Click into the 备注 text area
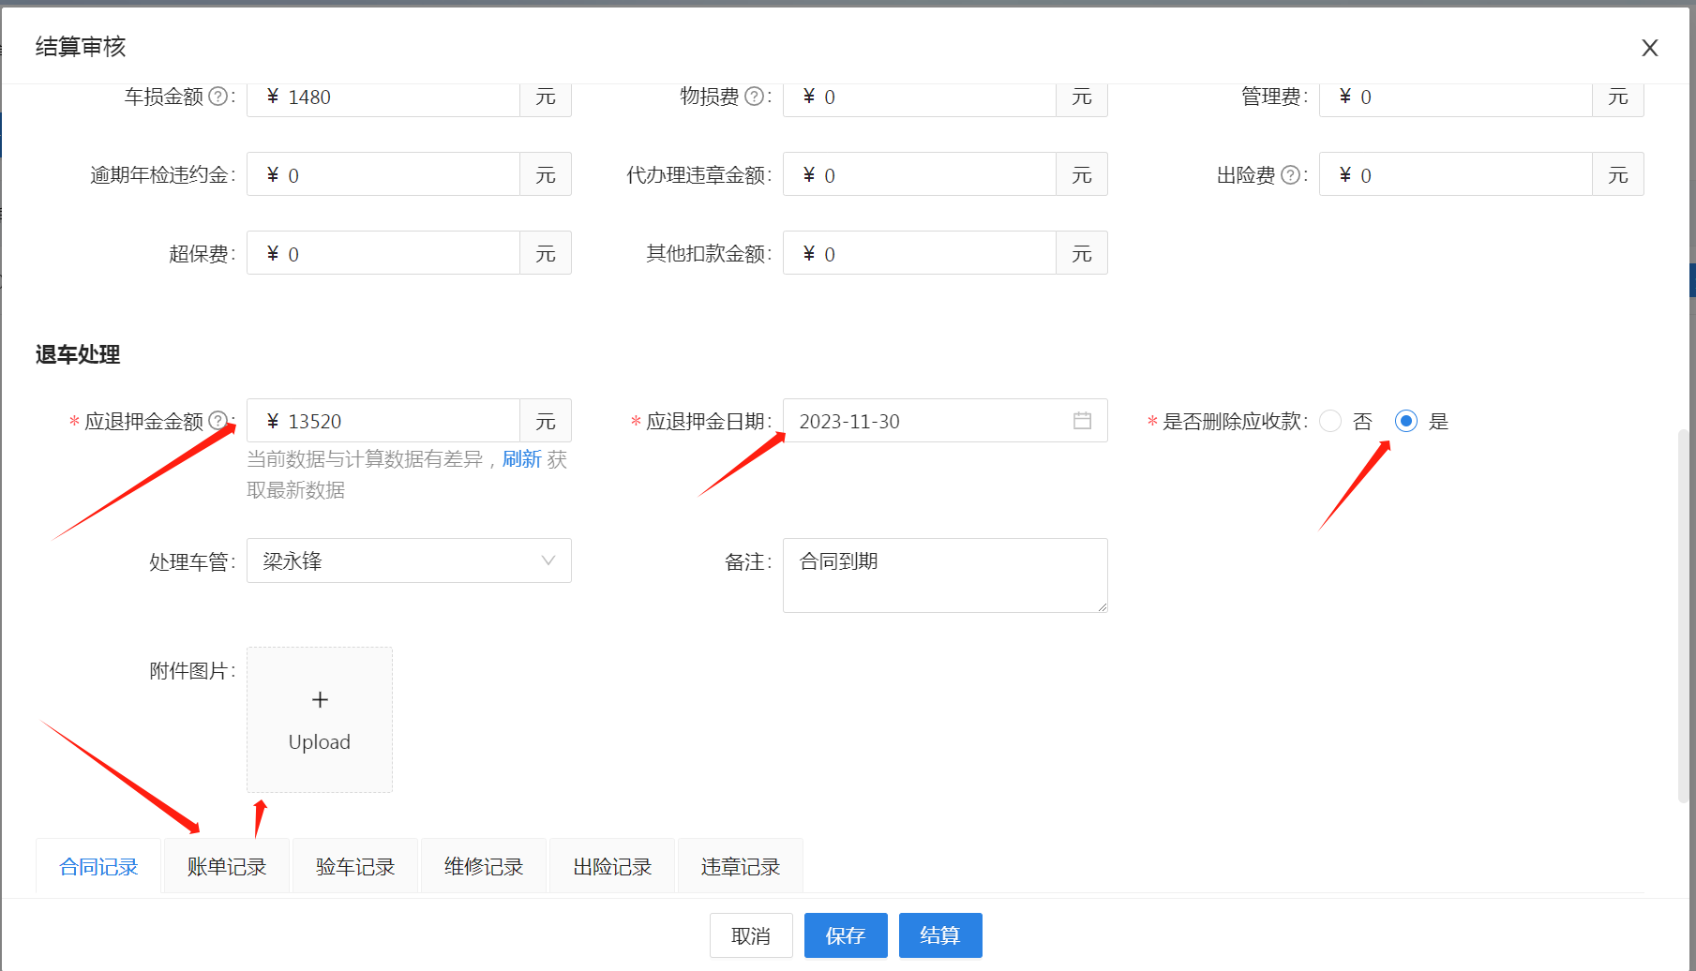The image size is (1696, 971). tap(944, 575)
